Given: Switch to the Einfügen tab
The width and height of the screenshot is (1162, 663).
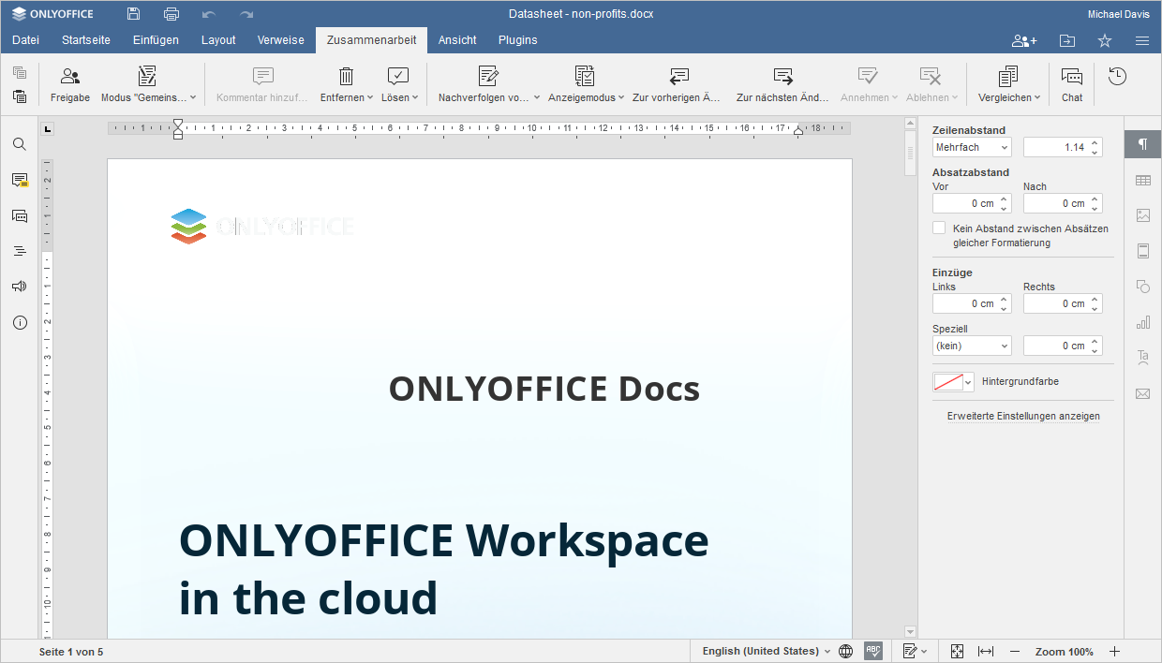Looking at the screenshot, I should click(156, 40).
